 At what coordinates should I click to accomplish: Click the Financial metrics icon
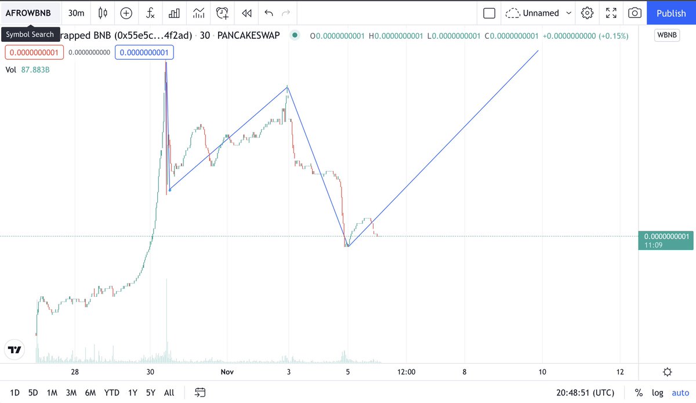[174, 13]
